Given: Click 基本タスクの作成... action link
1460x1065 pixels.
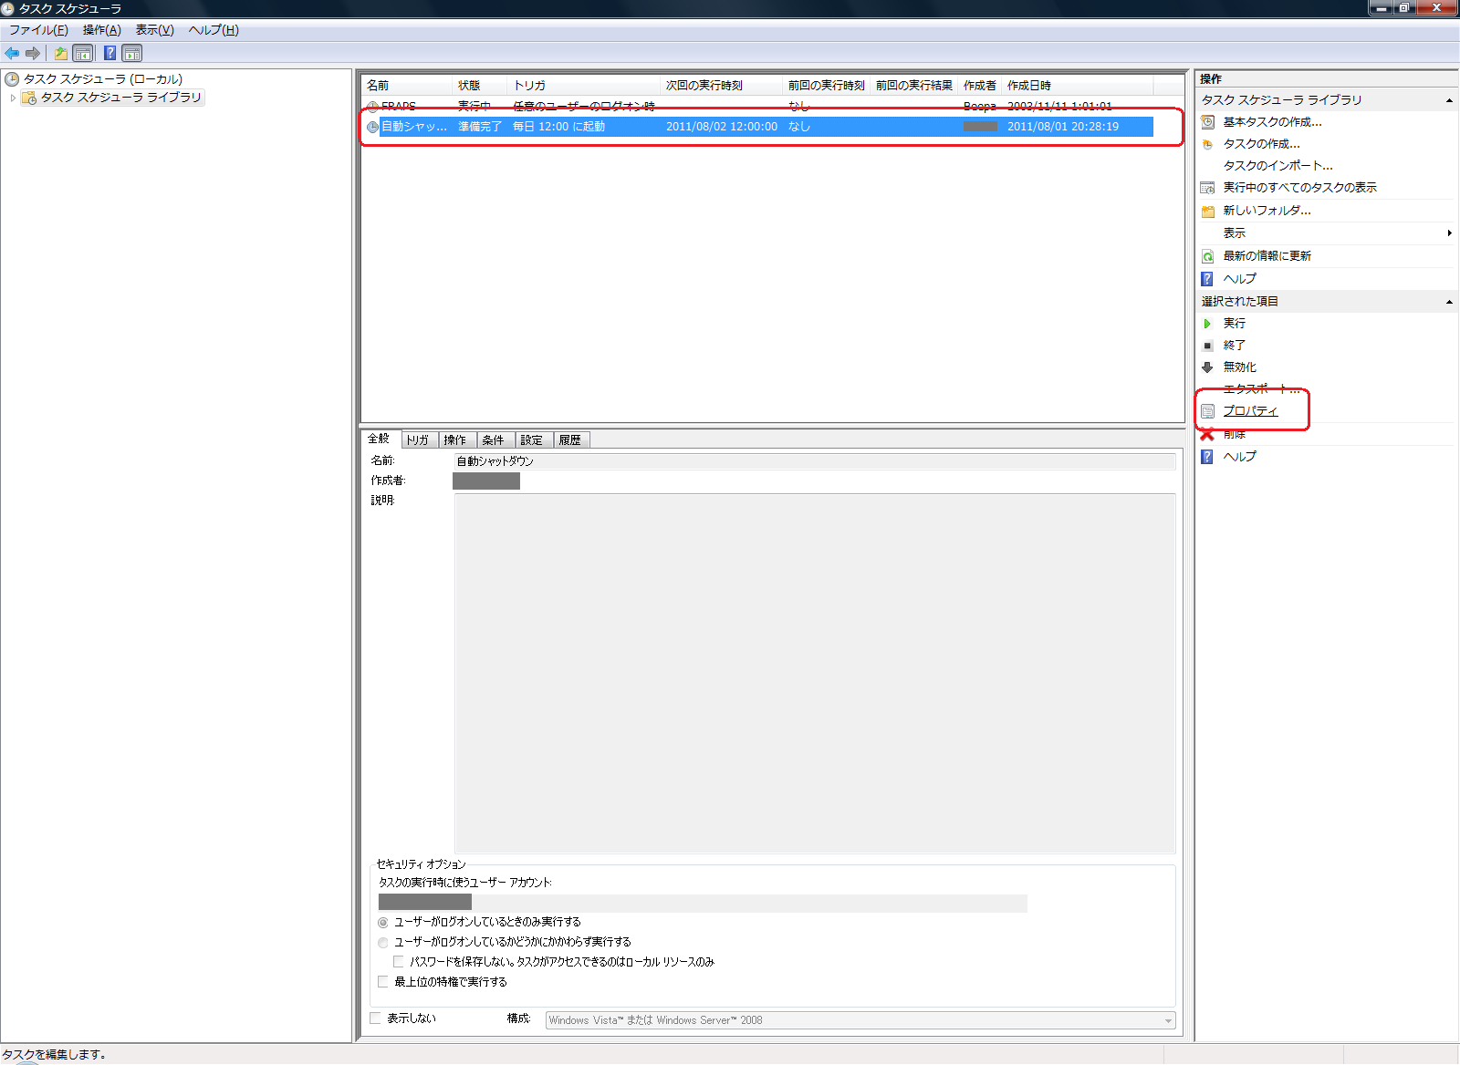Looking at the screenshot, I should tap(1272, 122).
